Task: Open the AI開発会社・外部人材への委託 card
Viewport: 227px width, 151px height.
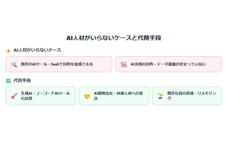Action: 114,96
